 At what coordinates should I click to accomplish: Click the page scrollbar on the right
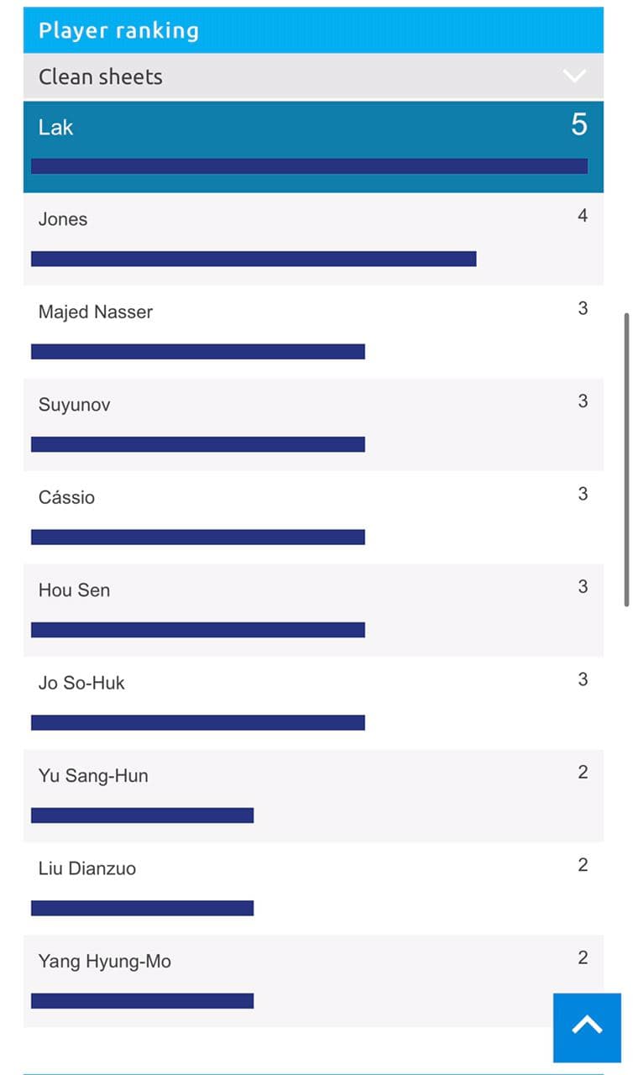click(x=626, y=459)
